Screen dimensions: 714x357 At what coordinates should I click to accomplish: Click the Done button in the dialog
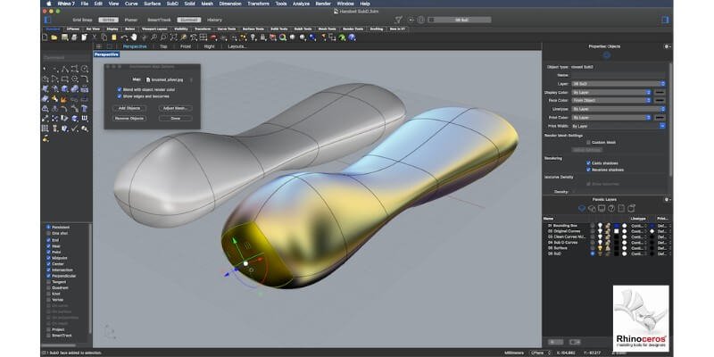pos(175,119)
